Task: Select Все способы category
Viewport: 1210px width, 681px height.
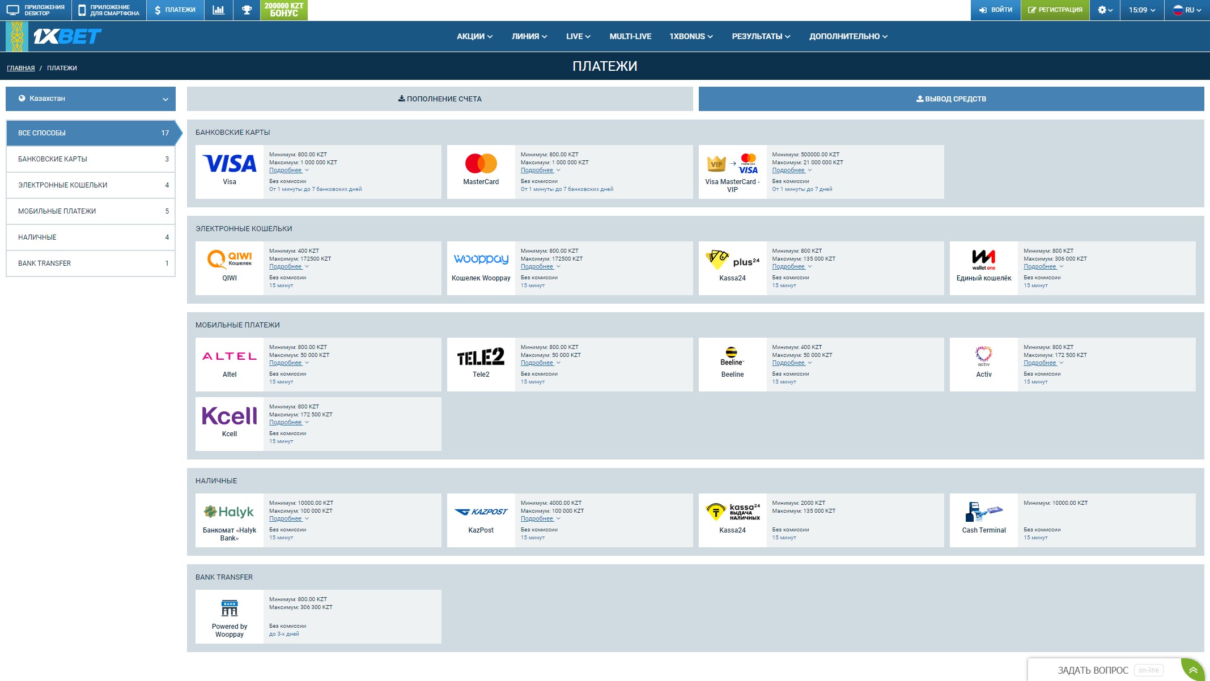Action: pyautogui.click(x=91, y=133)
